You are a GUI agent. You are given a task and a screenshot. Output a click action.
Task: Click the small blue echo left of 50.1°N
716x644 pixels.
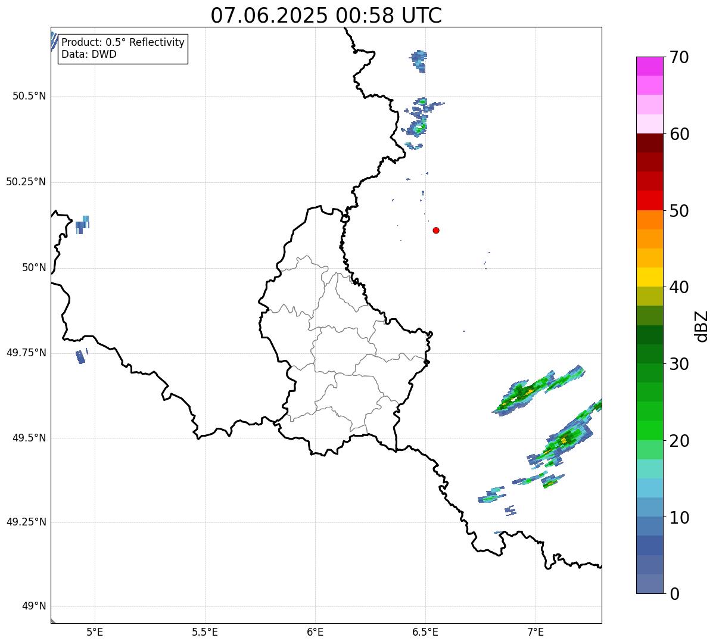(82, 225)
